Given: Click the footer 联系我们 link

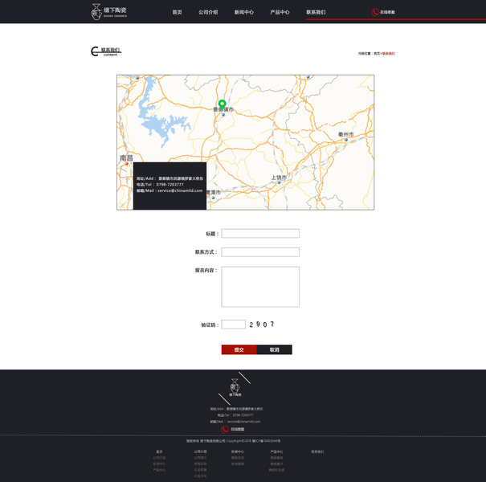Looking at the screenshot, I should point(317,451).
